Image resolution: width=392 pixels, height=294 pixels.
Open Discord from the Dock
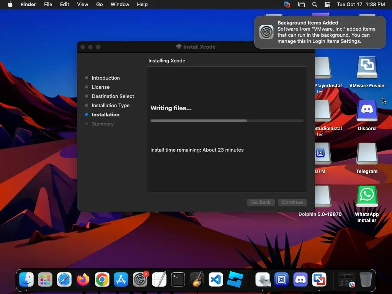[300, 279]
